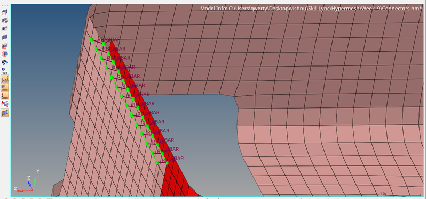Toggle the Numbers 123 display icon
Viewport: 427px width, 199px height.
[x=5, y=71]
